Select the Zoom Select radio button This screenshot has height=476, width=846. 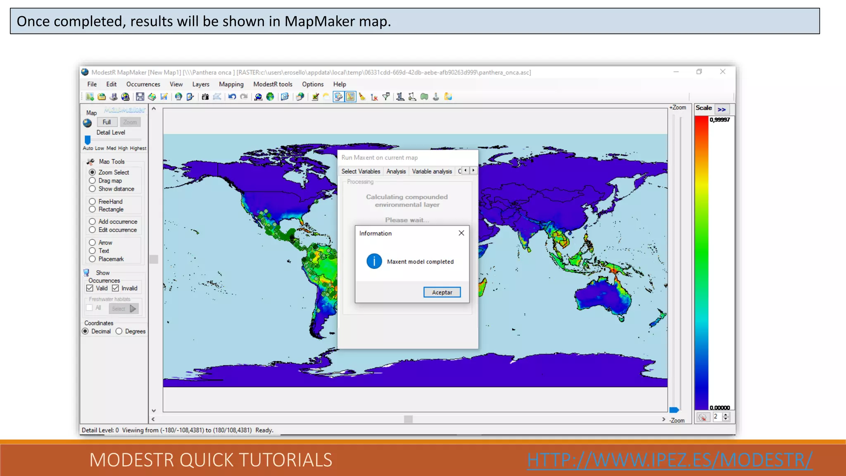tap(92, 172)
